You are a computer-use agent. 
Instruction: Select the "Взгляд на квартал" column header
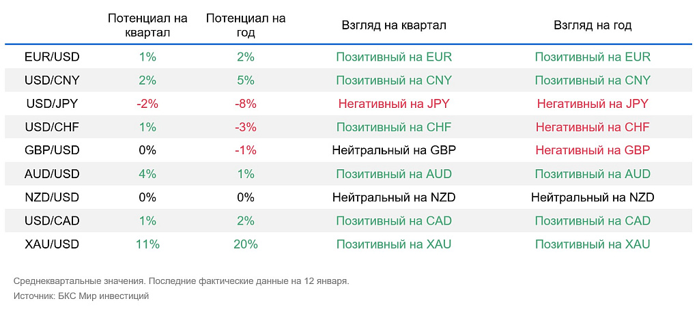click(x=394, y=25)
